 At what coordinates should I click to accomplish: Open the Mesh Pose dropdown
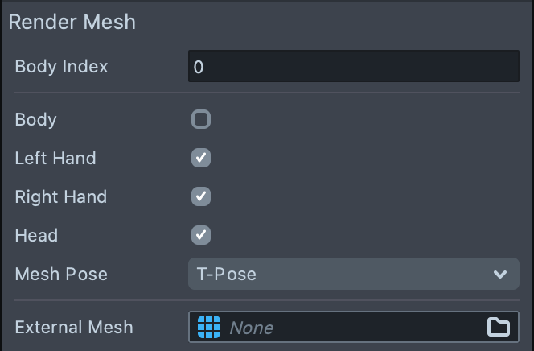point(354,274)
